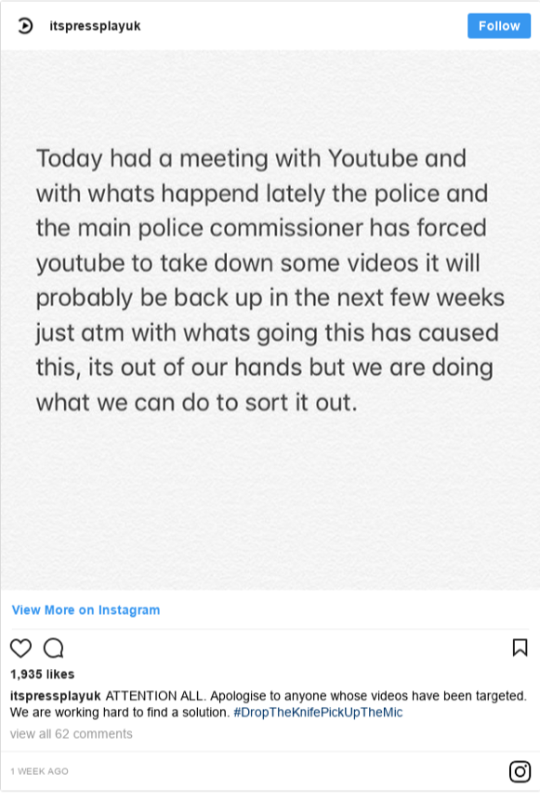This screenshot has height=802, width=540.
Task: Open itspressplayuk username in the header
Action: (x=95, y=26)
